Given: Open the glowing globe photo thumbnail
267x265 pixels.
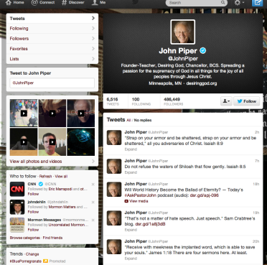Looking at the screenshot, I should 81,142.
